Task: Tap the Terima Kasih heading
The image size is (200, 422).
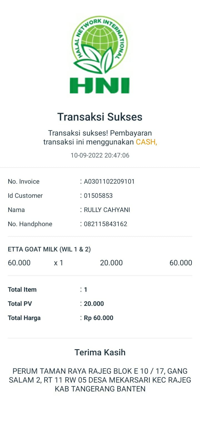Action: pyautogui.click(x=100, y=352)
